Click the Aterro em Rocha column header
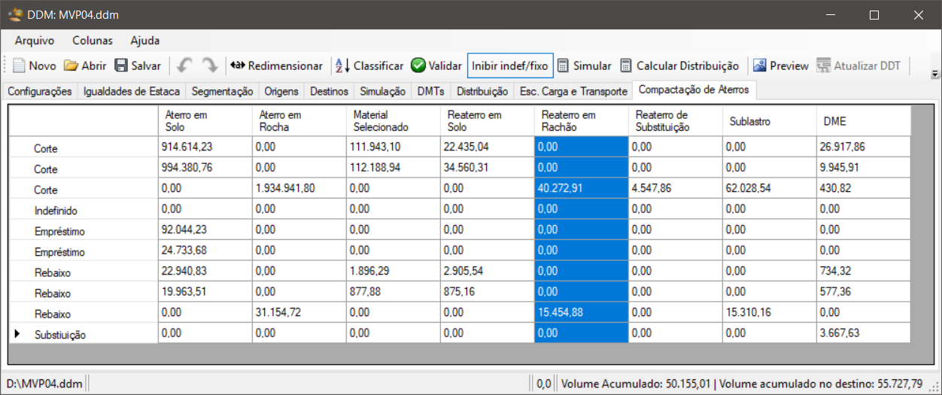The height and width of the screenshot is (395, 942). [299, 120]
